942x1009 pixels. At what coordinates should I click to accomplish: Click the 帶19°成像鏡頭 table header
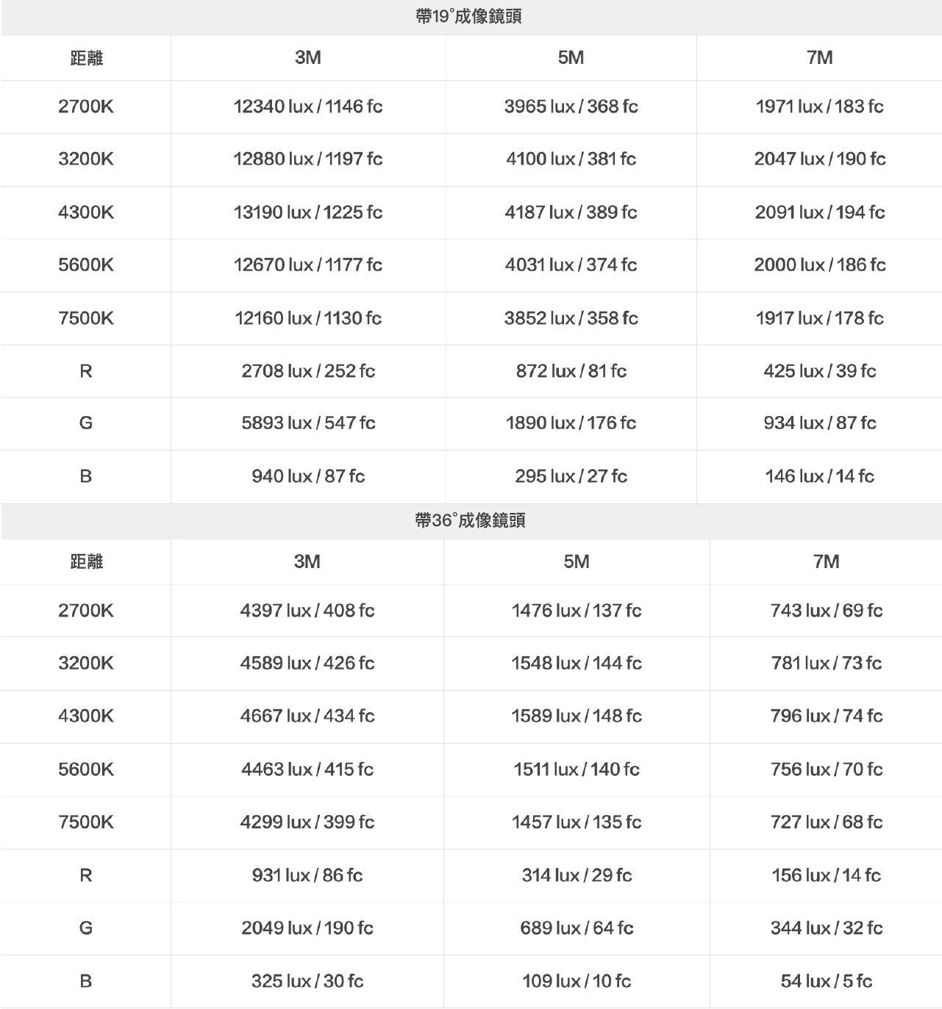tap(469, 17)
